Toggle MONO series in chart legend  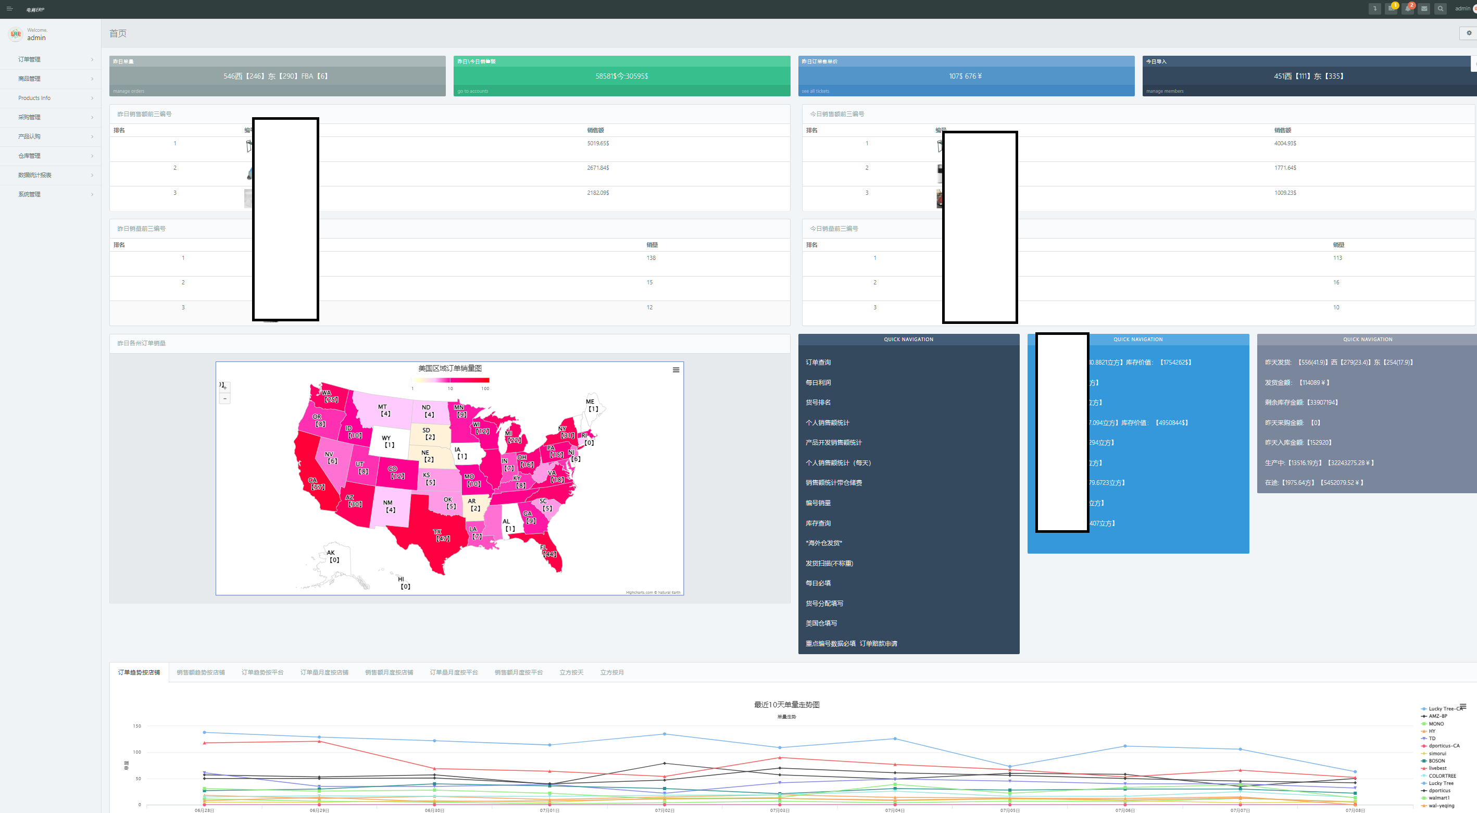(1432, 723)
